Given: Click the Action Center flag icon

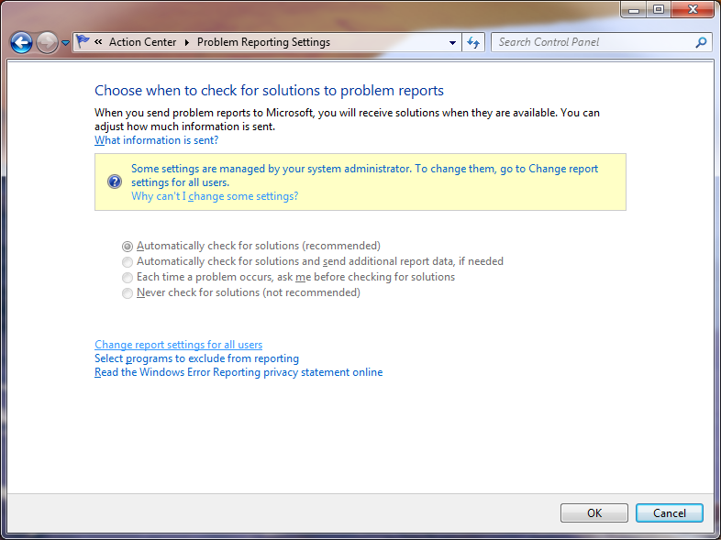Looking at the screenshot, I should coord(83,42).
